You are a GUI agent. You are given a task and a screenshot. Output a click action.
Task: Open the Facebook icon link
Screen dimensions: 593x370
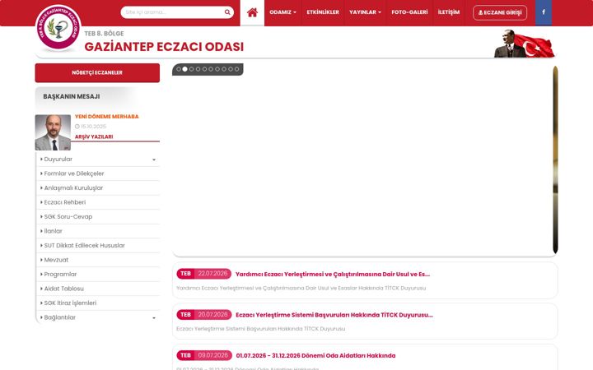(544, 12)
